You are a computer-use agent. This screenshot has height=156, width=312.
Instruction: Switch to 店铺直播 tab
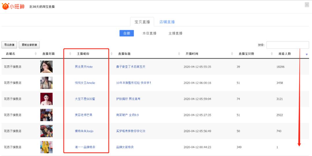click(167, 22)
